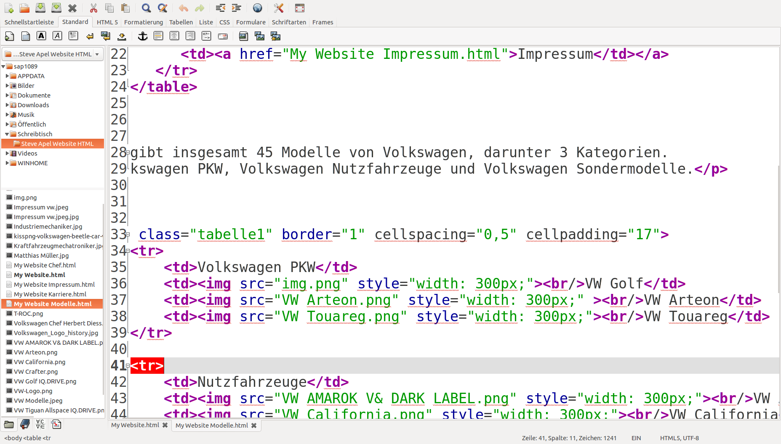Screen dimensions: 781x444
Task: Select My Website Karriere.html file
Action: point(50,294)
